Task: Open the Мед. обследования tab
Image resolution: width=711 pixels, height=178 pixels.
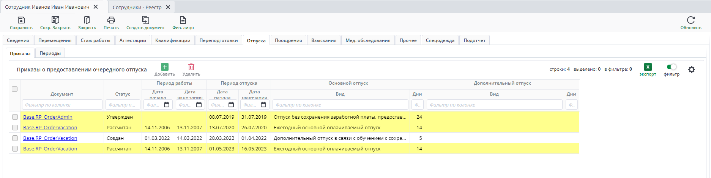Action: pos(368,40)
